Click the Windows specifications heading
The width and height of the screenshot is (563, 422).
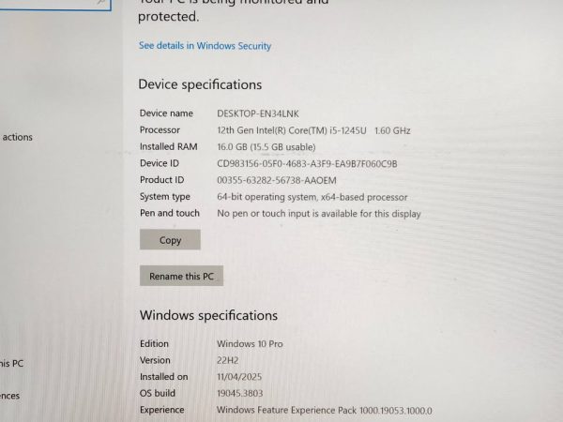[208, 315]
